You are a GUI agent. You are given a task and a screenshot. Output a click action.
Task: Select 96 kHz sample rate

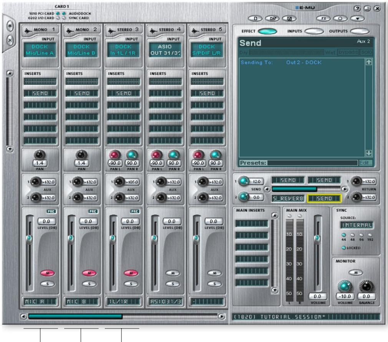click(361, 235)
